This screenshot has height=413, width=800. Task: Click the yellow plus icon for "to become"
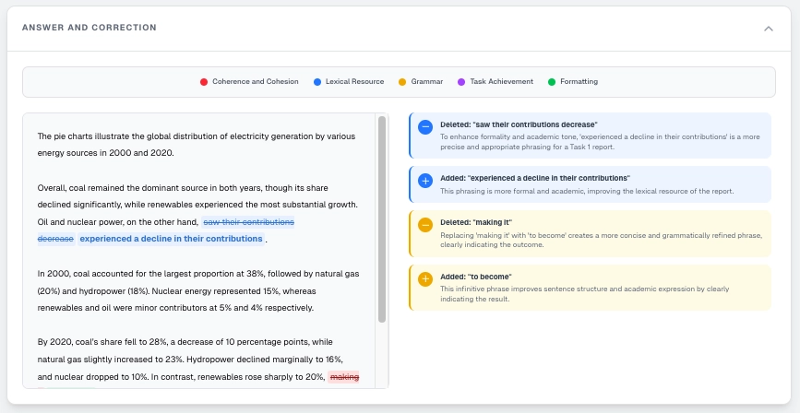pos(425,278)
